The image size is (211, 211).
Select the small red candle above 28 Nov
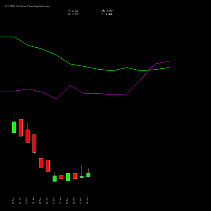tap(61, 177)
